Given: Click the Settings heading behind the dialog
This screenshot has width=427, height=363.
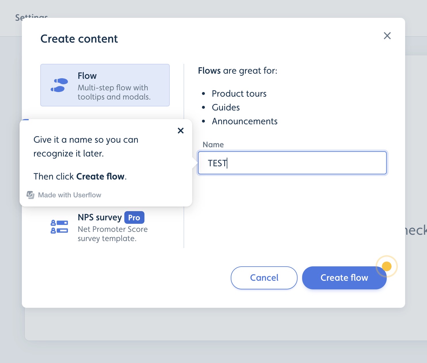Looking at the screenshot, I should click(31, 17).
